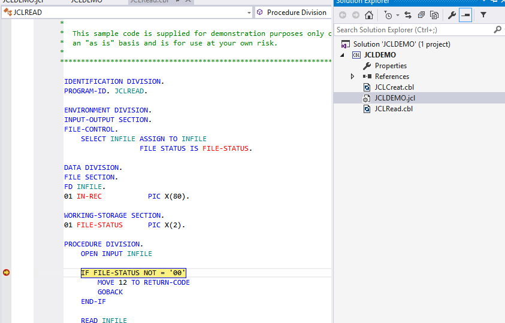Remove the breakpoint on the IF FILE-STATUS line

coord(7,273)
